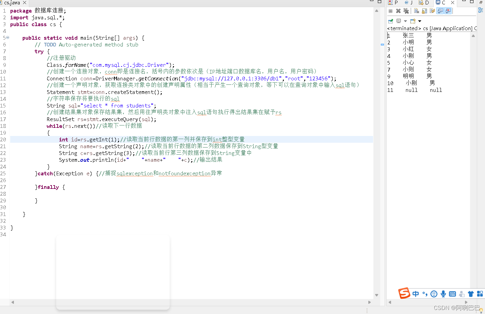
Task: Click 'while(rs.next())' on line 18
Action: pos(71,126)
